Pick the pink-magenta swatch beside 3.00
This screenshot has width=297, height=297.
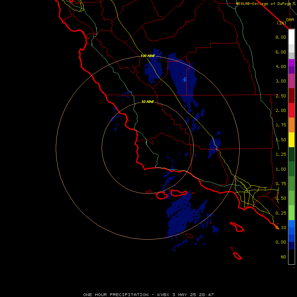[291, 81]
